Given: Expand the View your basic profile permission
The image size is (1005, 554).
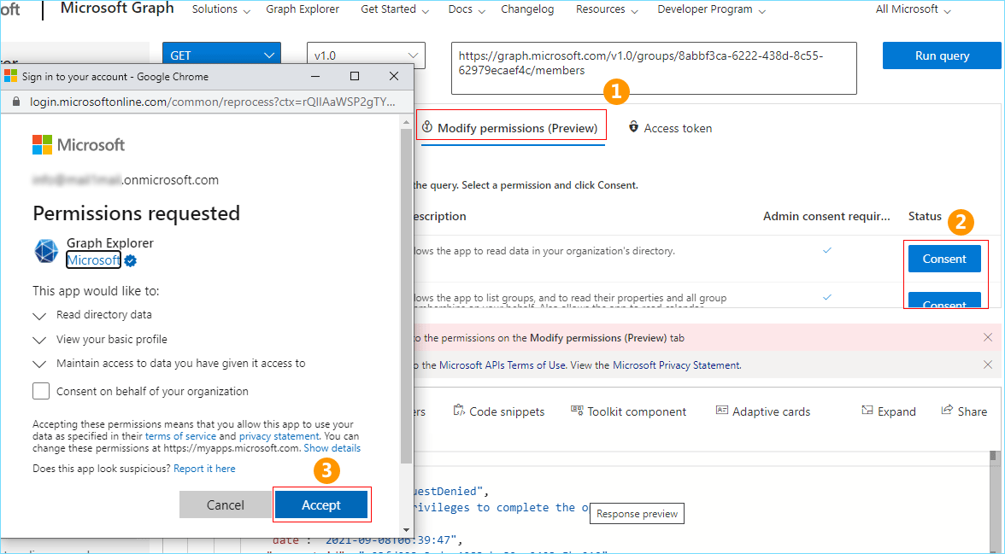Looking at the screenshot, I should coord(39,340).
